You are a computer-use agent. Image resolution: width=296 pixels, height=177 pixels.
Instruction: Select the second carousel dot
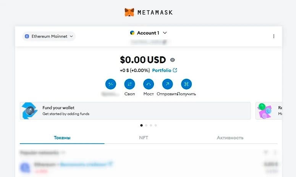pyautogui.click(x=146, y=125)
